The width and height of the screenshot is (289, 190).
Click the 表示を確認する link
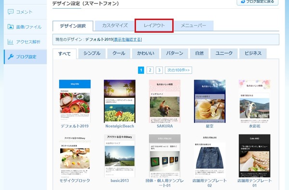(x=127, y=40)
